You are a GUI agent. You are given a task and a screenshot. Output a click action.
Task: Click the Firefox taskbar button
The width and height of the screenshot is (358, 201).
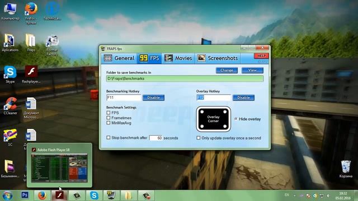(x=43, y=195)
